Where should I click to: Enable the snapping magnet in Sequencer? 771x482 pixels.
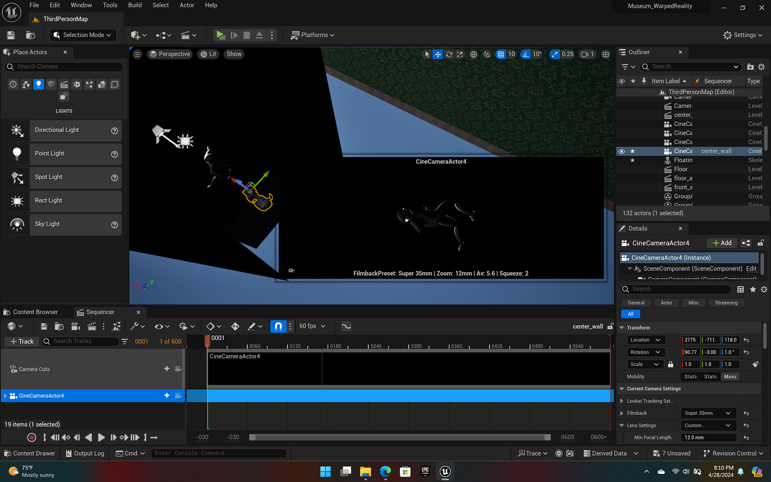click(278, 326)
